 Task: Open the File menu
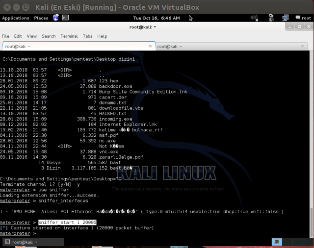point(5,36)
